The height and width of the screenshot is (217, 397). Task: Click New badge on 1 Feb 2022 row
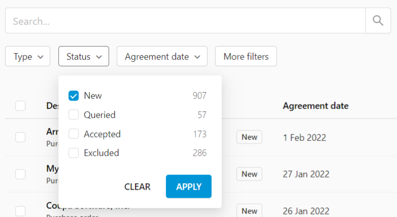[x=249, y=137]
